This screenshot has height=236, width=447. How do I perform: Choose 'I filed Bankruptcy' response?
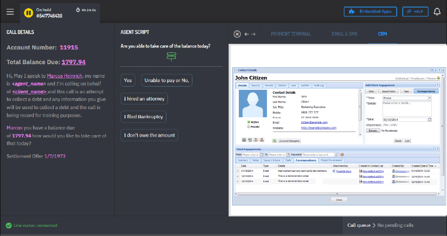[x=144, y=117]
